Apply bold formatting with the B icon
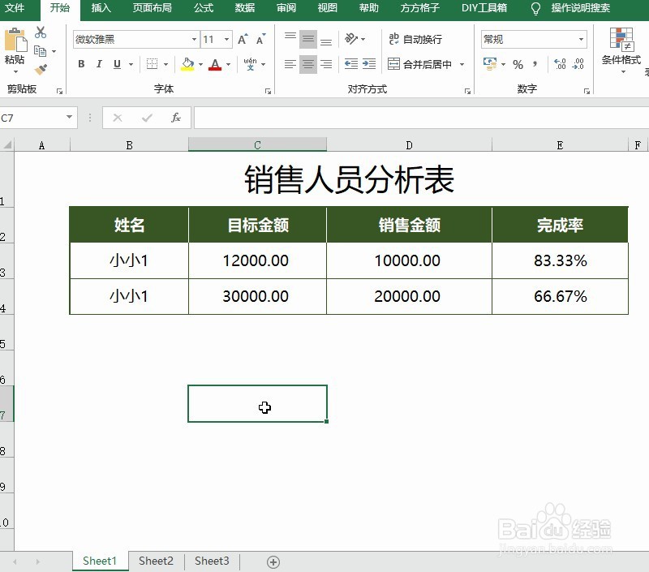The image size is (649, 572). coord(81,64)
